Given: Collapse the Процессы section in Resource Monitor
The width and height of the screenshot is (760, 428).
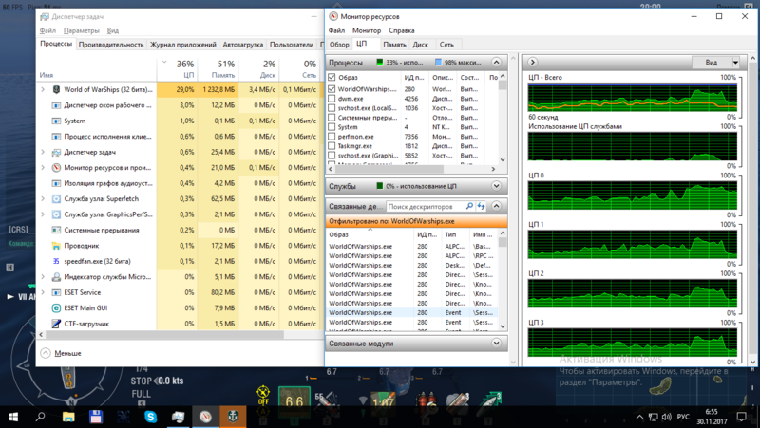Looking at the screenshot, I should (496, 62).
